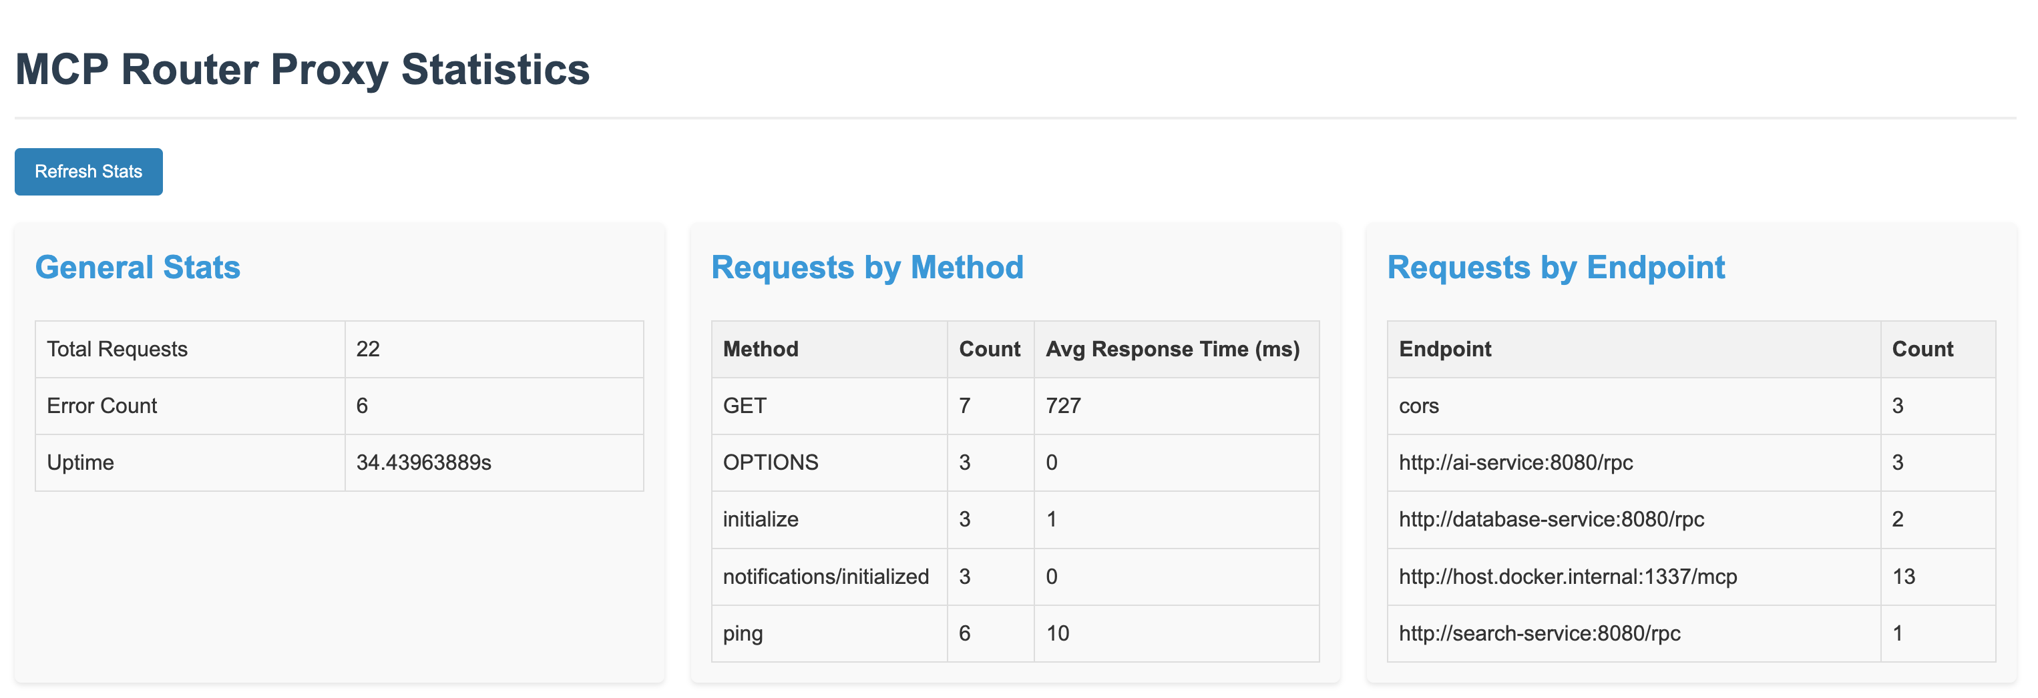Click the MCP Router Proxy Statistics heading
The image size is (2038, 698).
tap(302, 71)
